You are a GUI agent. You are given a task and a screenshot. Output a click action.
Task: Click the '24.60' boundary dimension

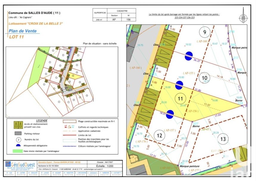[x=218, y=167]
